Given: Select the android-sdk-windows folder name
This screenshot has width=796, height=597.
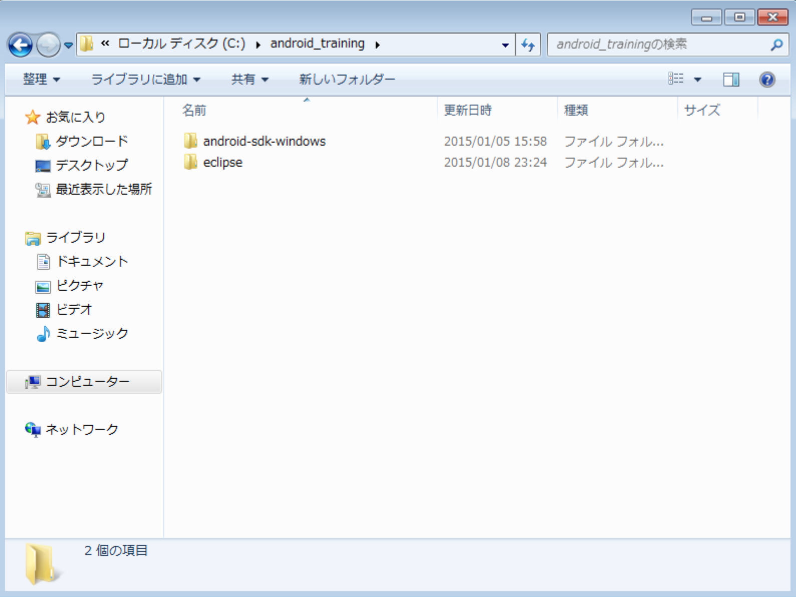Looking at the screenshot, I should click(264, 141).
